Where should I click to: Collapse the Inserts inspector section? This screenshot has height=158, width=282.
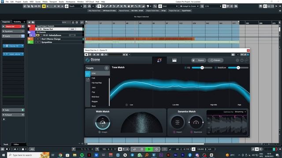13,36
